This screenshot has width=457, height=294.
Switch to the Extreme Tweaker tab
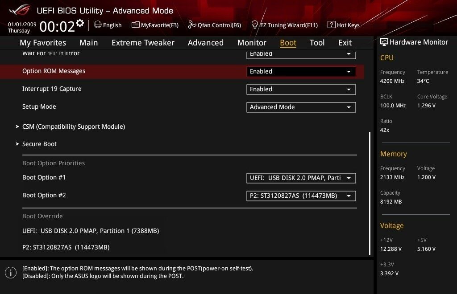143,42
